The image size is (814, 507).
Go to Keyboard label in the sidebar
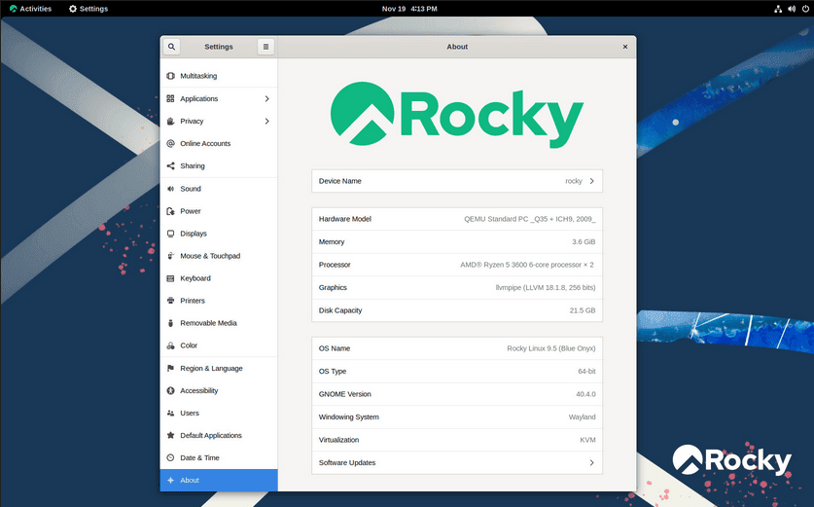click(195, 278)
